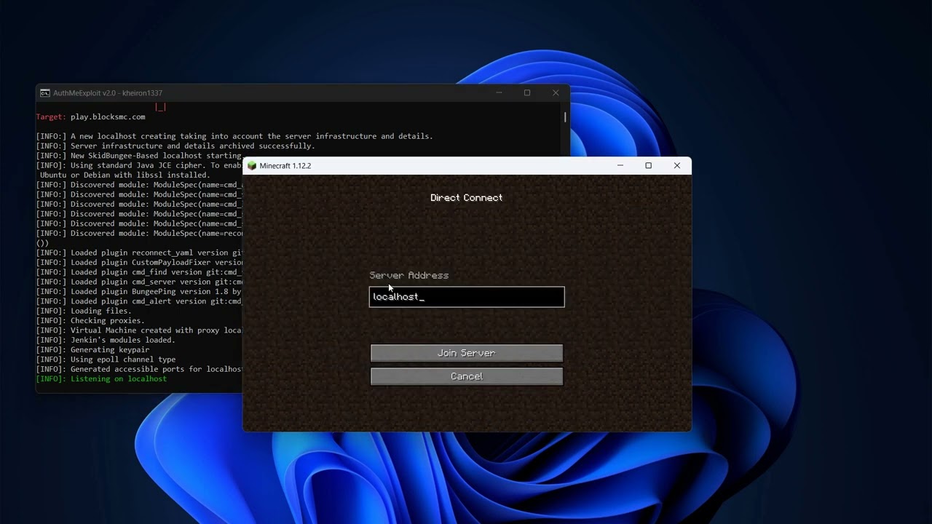
Task: Click 'Virtual Machine created with proxy' line
Action: pos(139,330)
